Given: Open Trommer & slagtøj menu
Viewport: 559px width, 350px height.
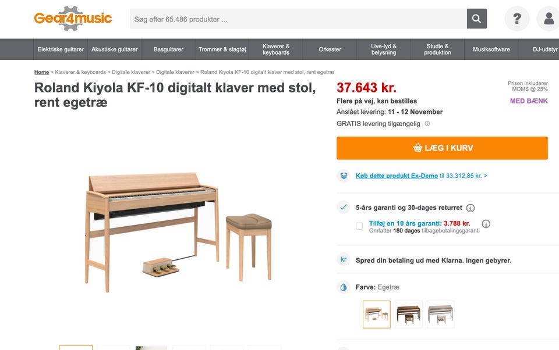Looking at the screenshot, I should tap(222, 49).
